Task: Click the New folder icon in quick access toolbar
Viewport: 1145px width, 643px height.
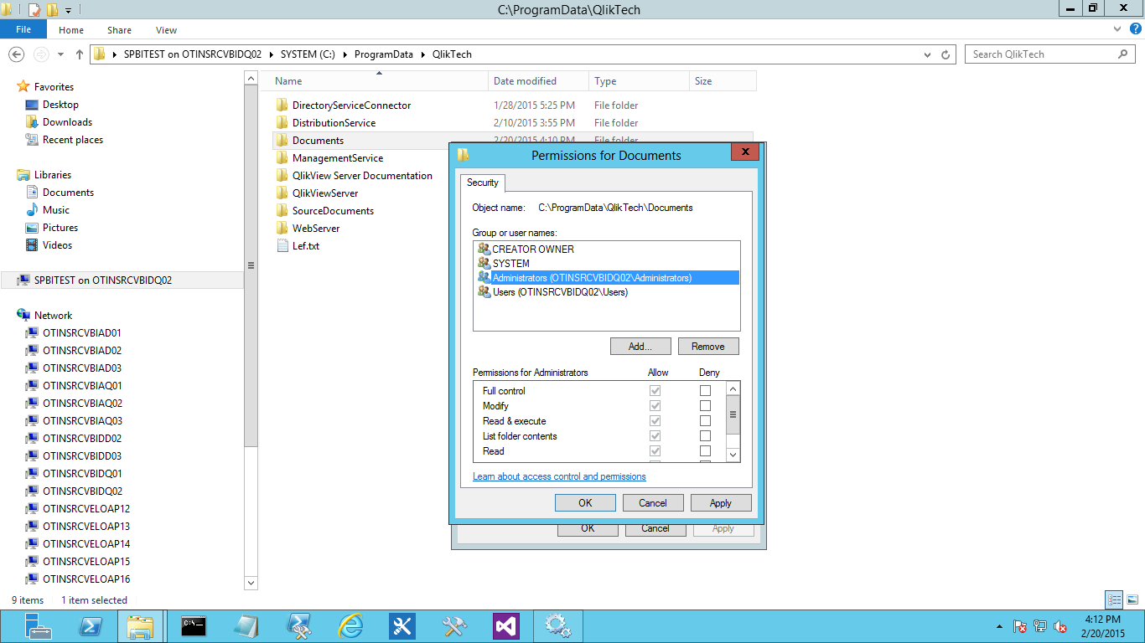Action: click(x=52, y=10)
